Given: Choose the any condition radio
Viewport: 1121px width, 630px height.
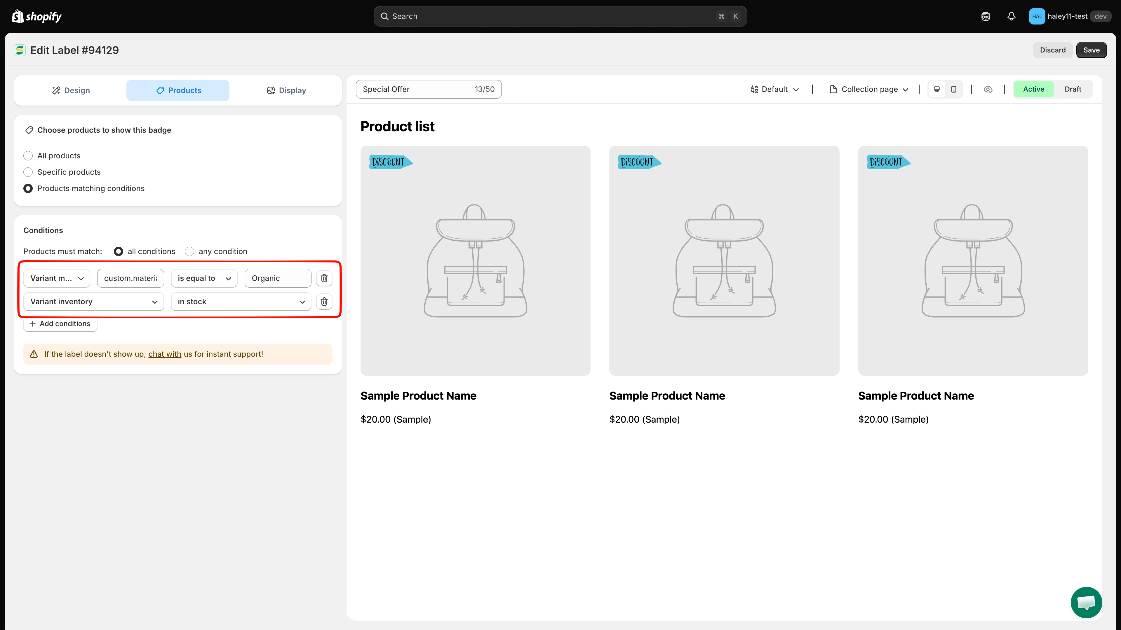Looking at the screenshot, I should pos(189,252).
